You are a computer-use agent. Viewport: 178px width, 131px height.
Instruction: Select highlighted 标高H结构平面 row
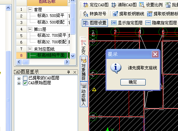click(48, 55)
